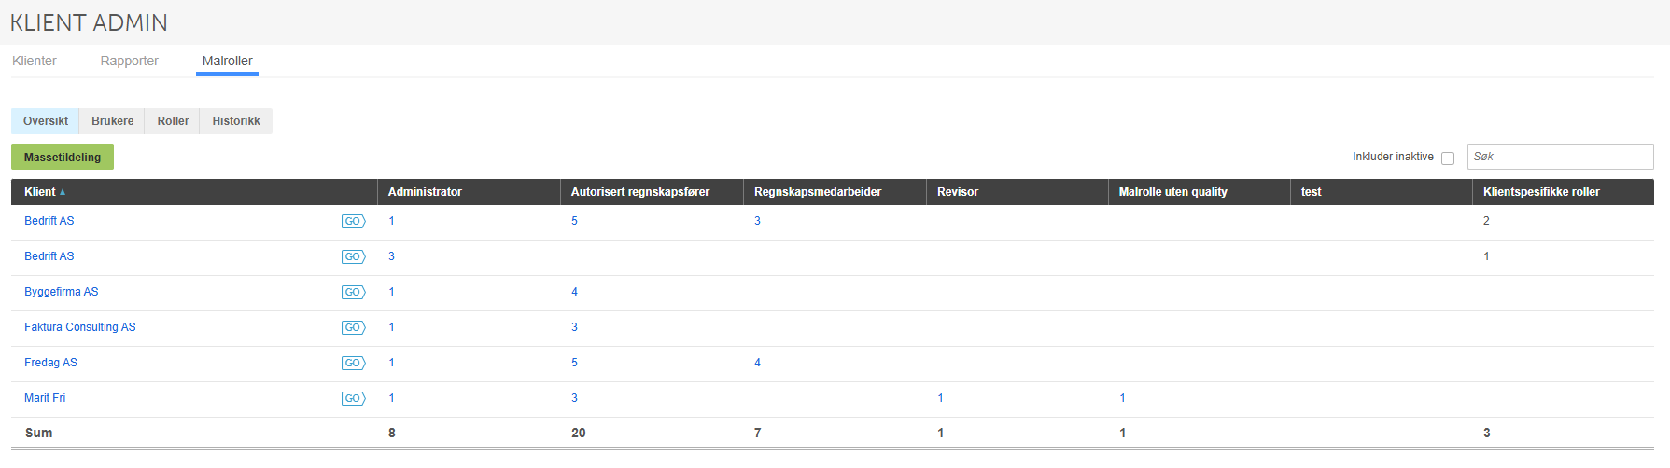View Historikk sub-tab
This screenshot has height=468, width=1670.
click(236, 121)
